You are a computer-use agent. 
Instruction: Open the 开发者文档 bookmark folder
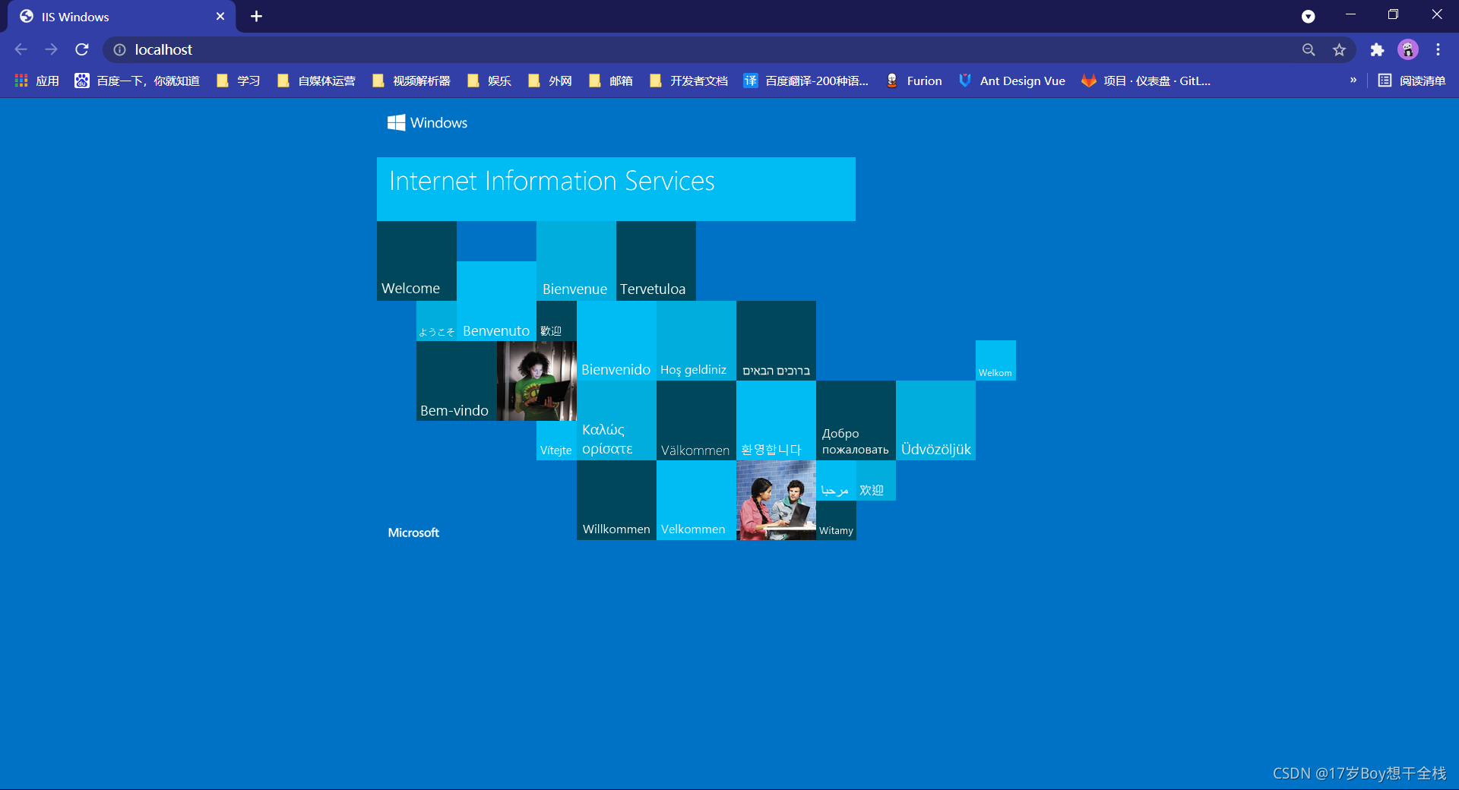click(x=688, y=81)
